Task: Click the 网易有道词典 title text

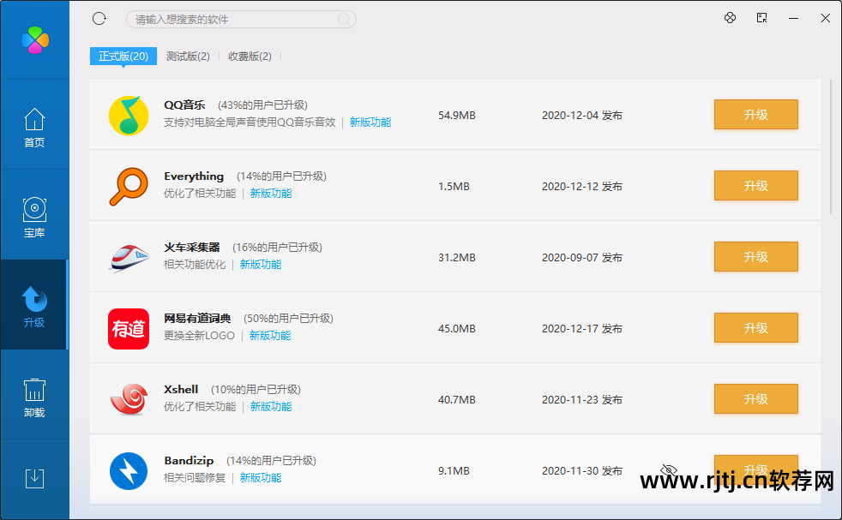Action: [197, 318]
